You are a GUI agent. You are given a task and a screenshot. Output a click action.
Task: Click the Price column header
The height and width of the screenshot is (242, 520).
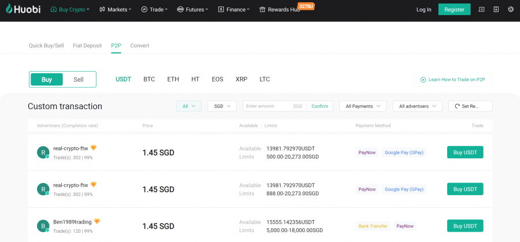pyautogui.click(x=147, y=126)
